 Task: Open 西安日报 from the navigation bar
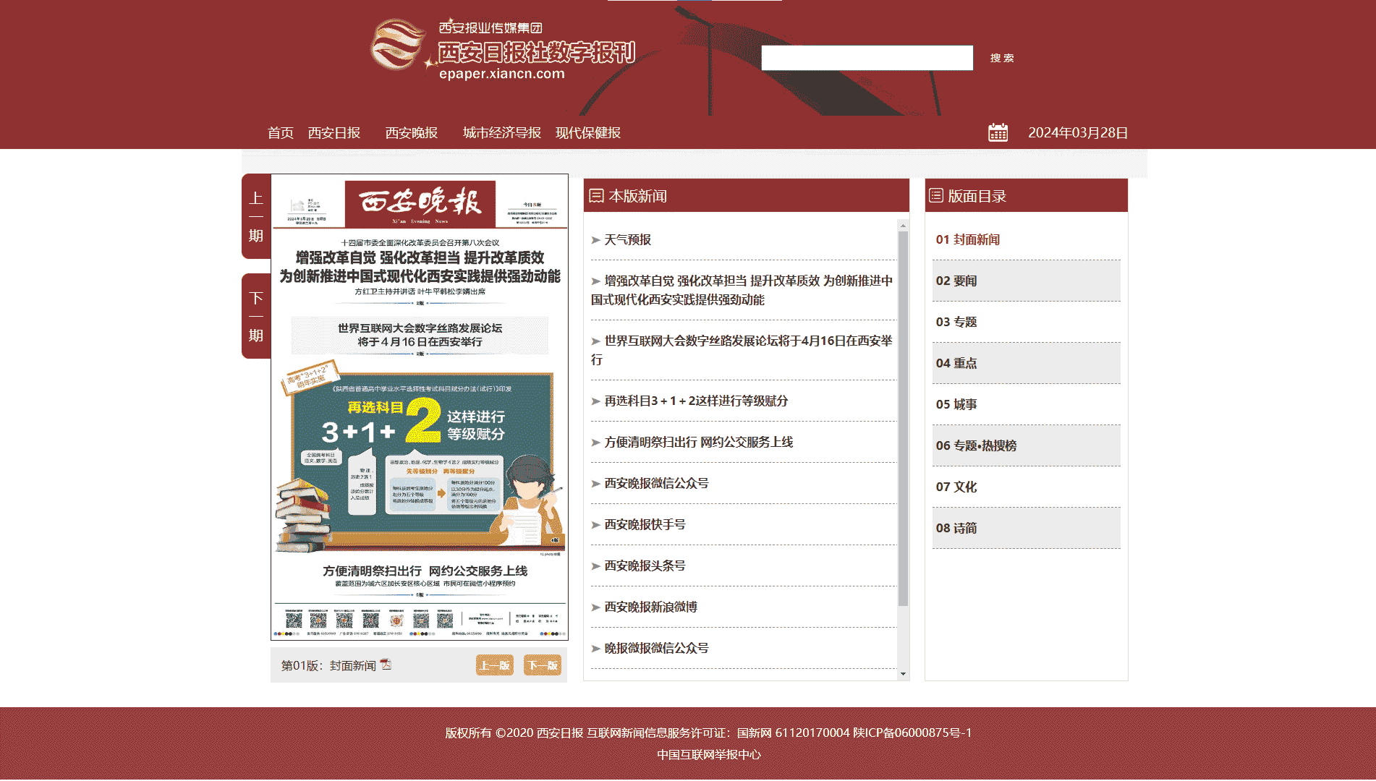pyautogui.click(x=334, y=133)
